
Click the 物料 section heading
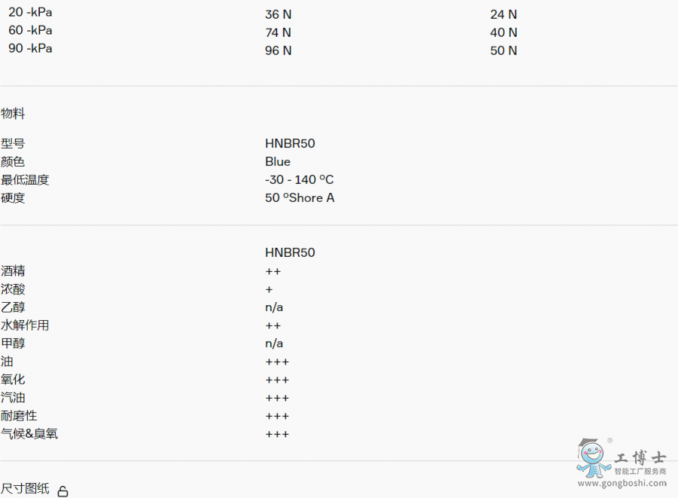13,114
